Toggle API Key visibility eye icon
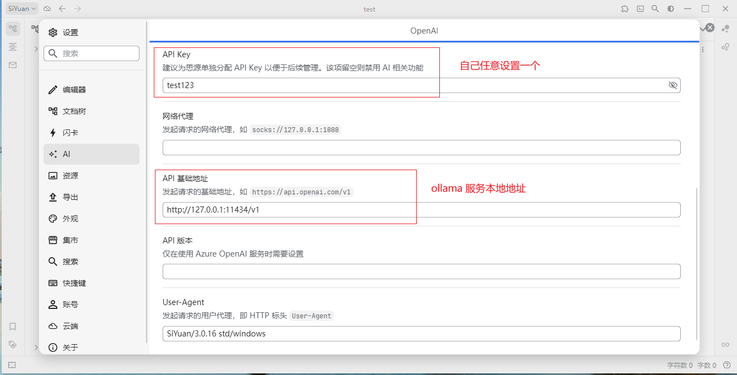Screen dimensions: 737x375 click(673, 85)
